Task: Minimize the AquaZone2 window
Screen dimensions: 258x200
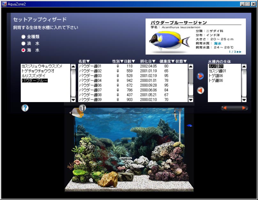Action: pyautogui.click(x=242, y=4)
